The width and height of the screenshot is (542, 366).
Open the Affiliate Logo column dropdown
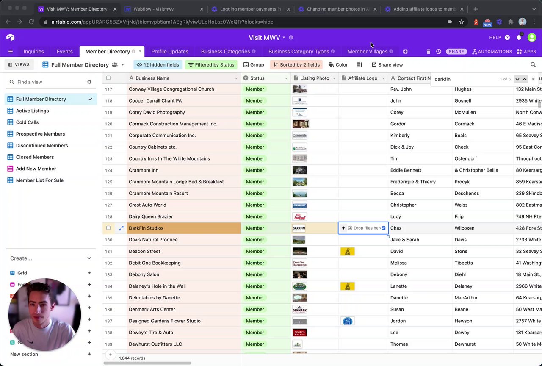[x=384, y=78]
